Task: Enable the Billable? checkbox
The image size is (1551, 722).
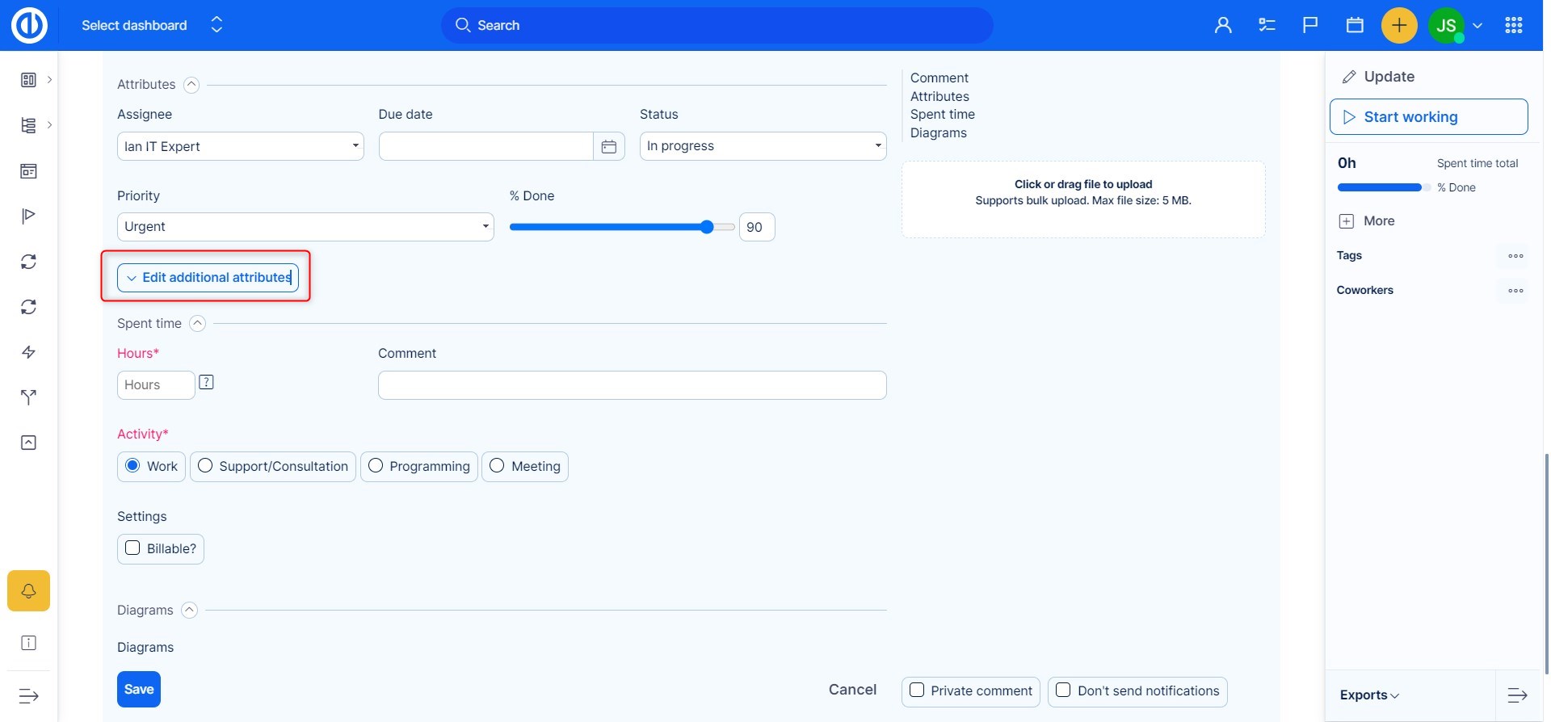Action: pos(132,548)
